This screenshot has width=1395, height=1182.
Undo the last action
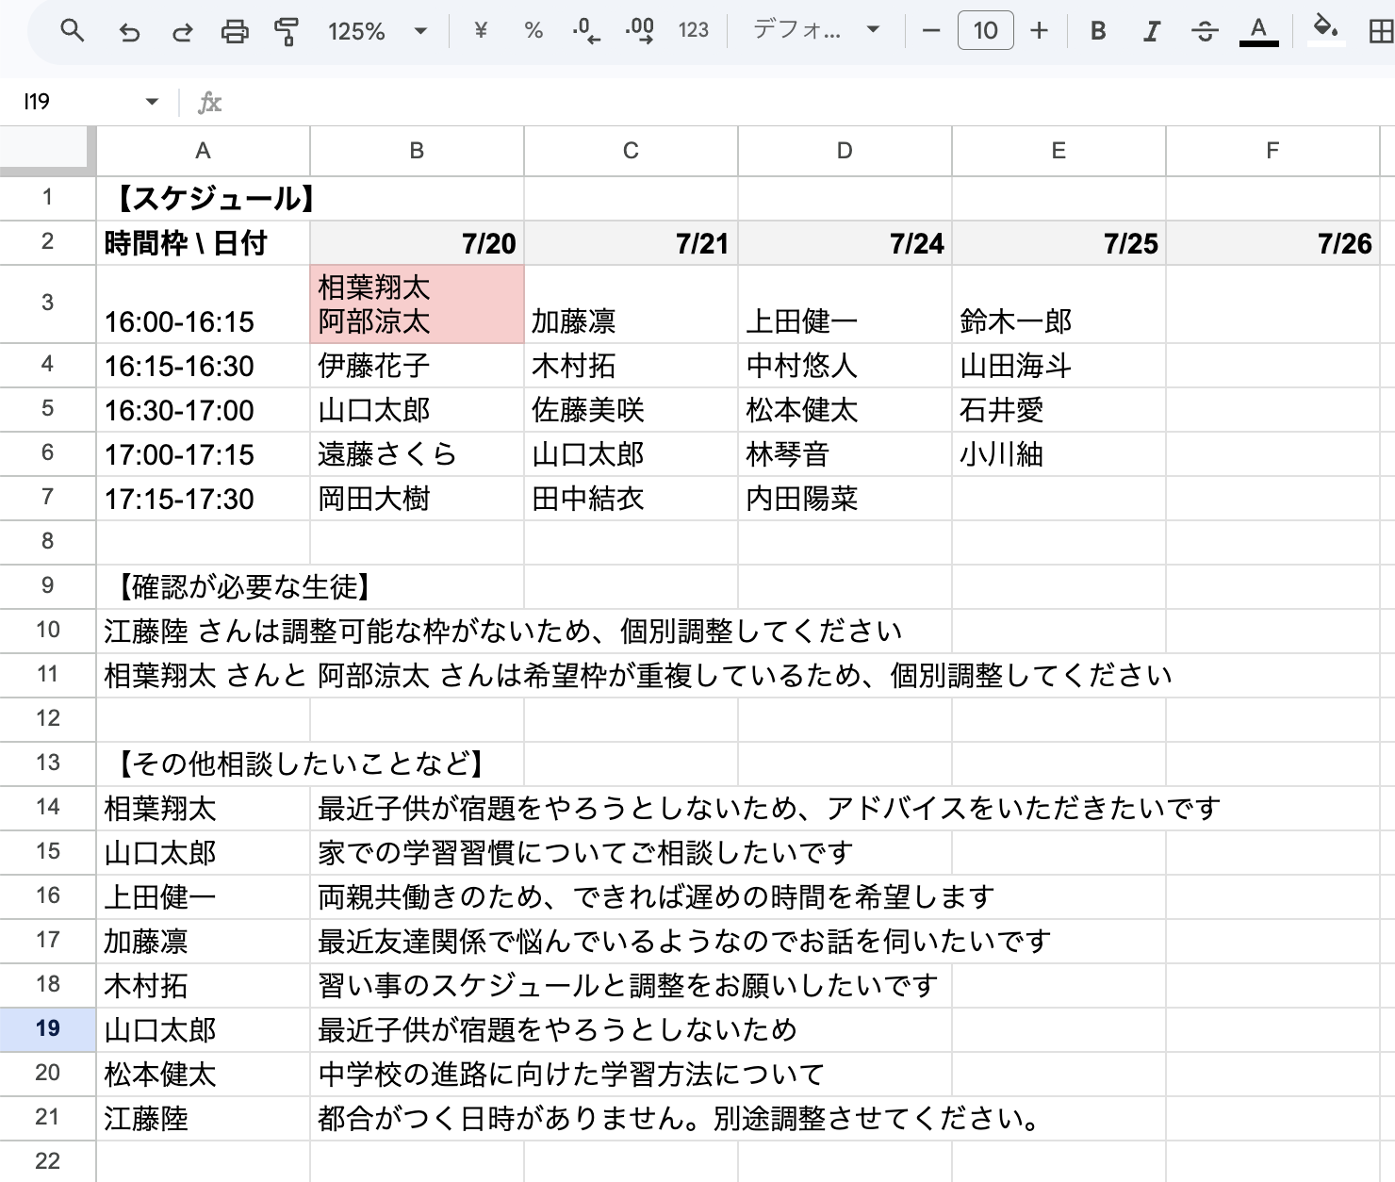point(128,32)
